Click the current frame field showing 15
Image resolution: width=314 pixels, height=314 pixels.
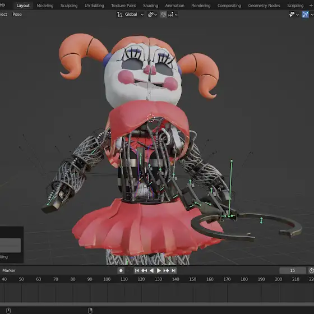(x=292, y=270)
